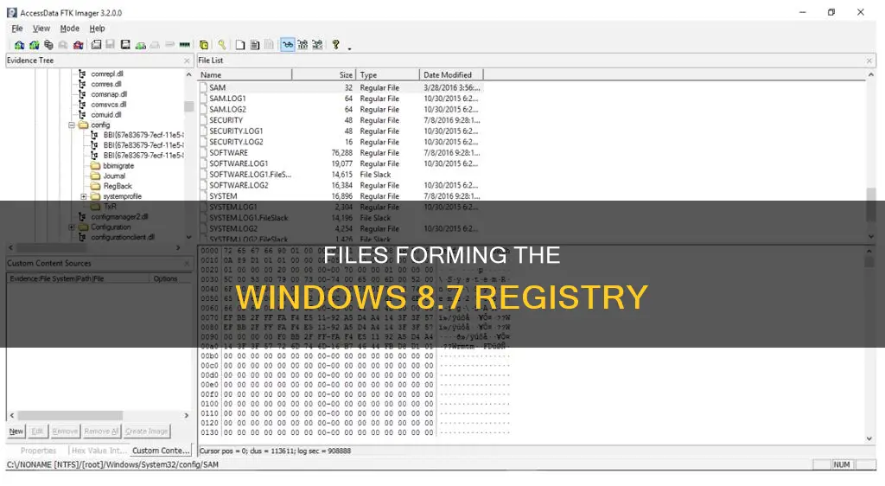This screenshot has width=885, height=486.
Task: Sort file list by Date Modified column
Action: (451, 74)
